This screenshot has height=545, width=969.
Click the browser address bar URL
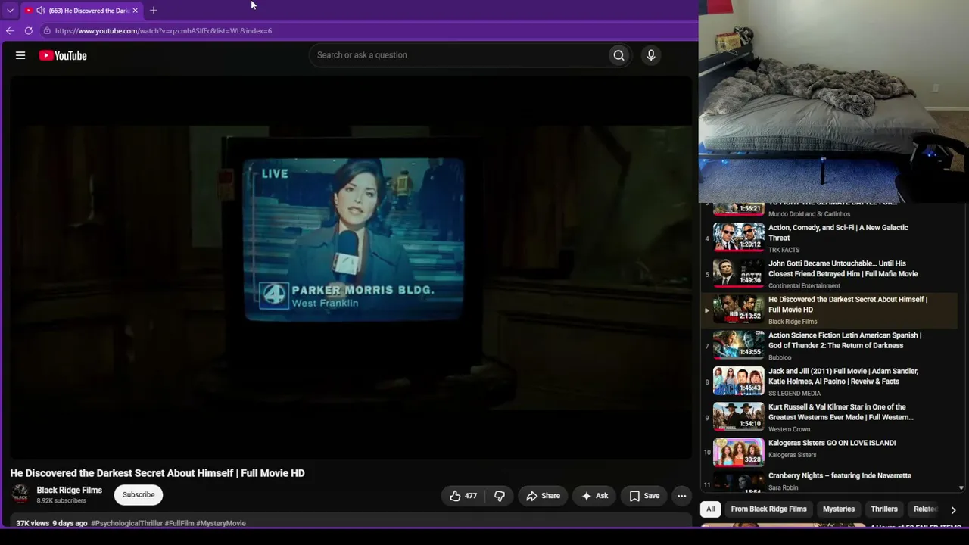tap(164, 31)
